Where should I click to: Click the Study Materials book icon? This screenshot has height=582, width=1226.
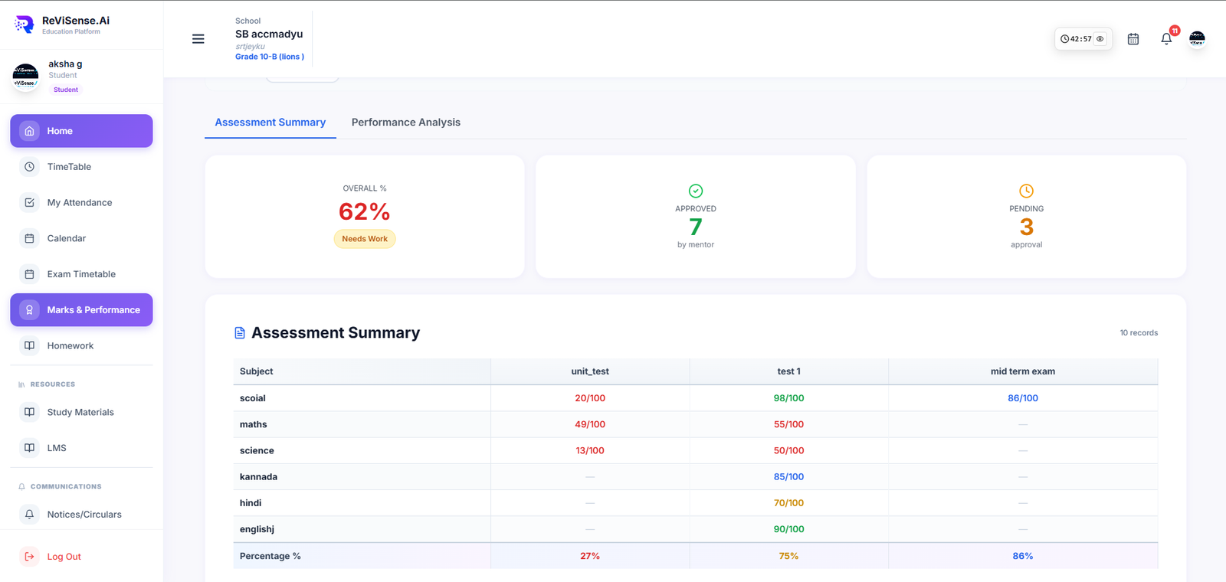(x=29, y=412)
